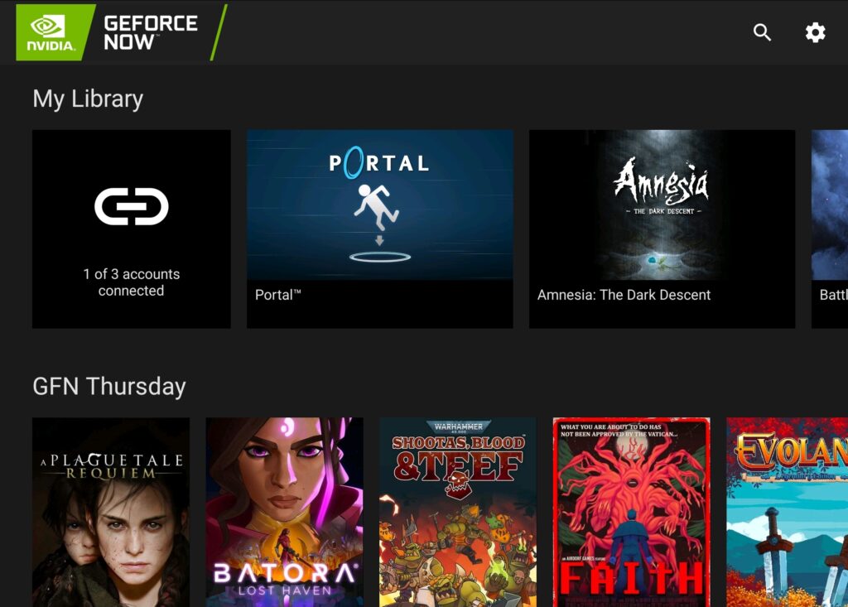This screenshot has height=607, width=848.
Task: Select Amnesia: The Dark Descent cover art
Action: [x=662, y=205]
